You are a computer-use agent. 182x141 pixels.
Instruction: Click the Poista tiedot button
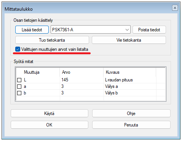pos(149,30)
